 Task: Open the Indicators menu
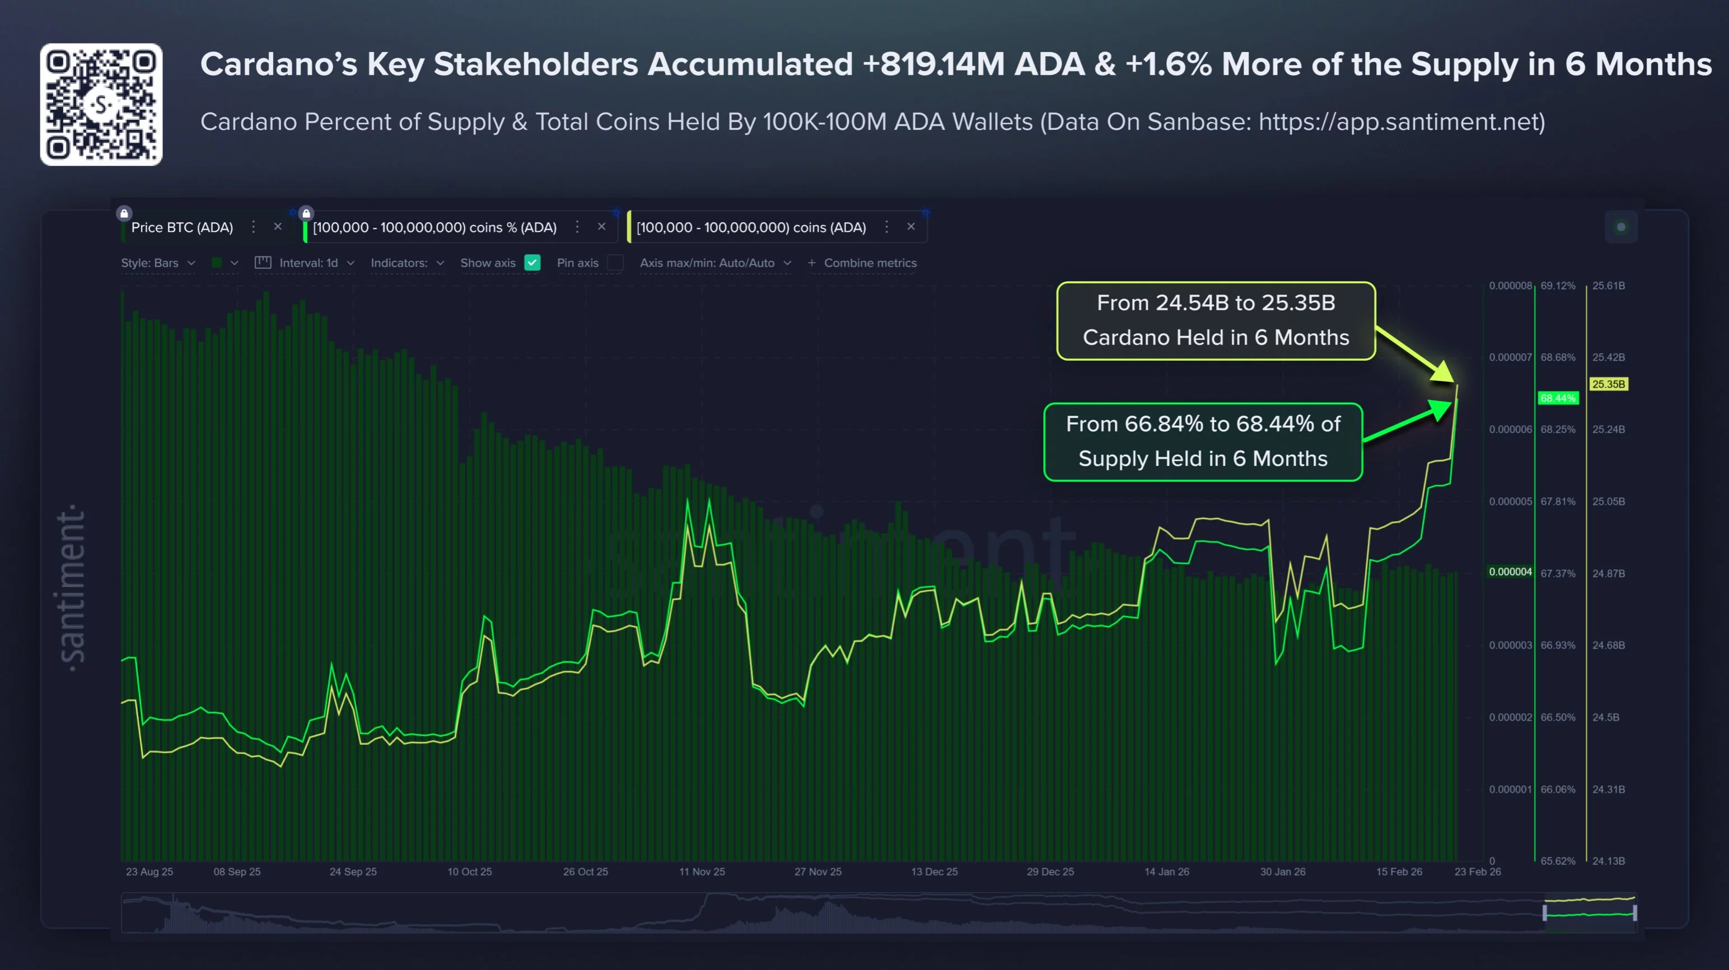[406, 263]
